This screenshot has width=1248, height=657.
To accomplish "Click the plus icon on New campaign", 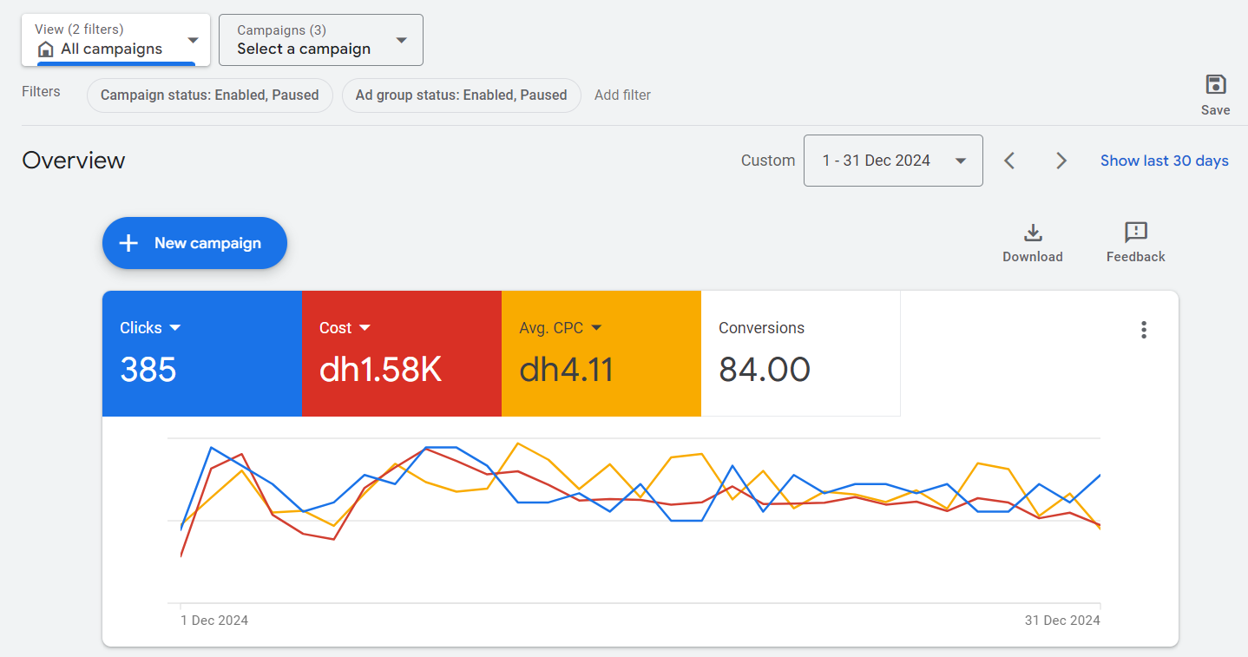I will pyautogui.click(x=128, y=243).
